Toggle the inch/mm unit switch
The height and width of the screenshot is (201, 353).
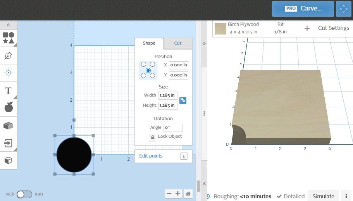24,194
